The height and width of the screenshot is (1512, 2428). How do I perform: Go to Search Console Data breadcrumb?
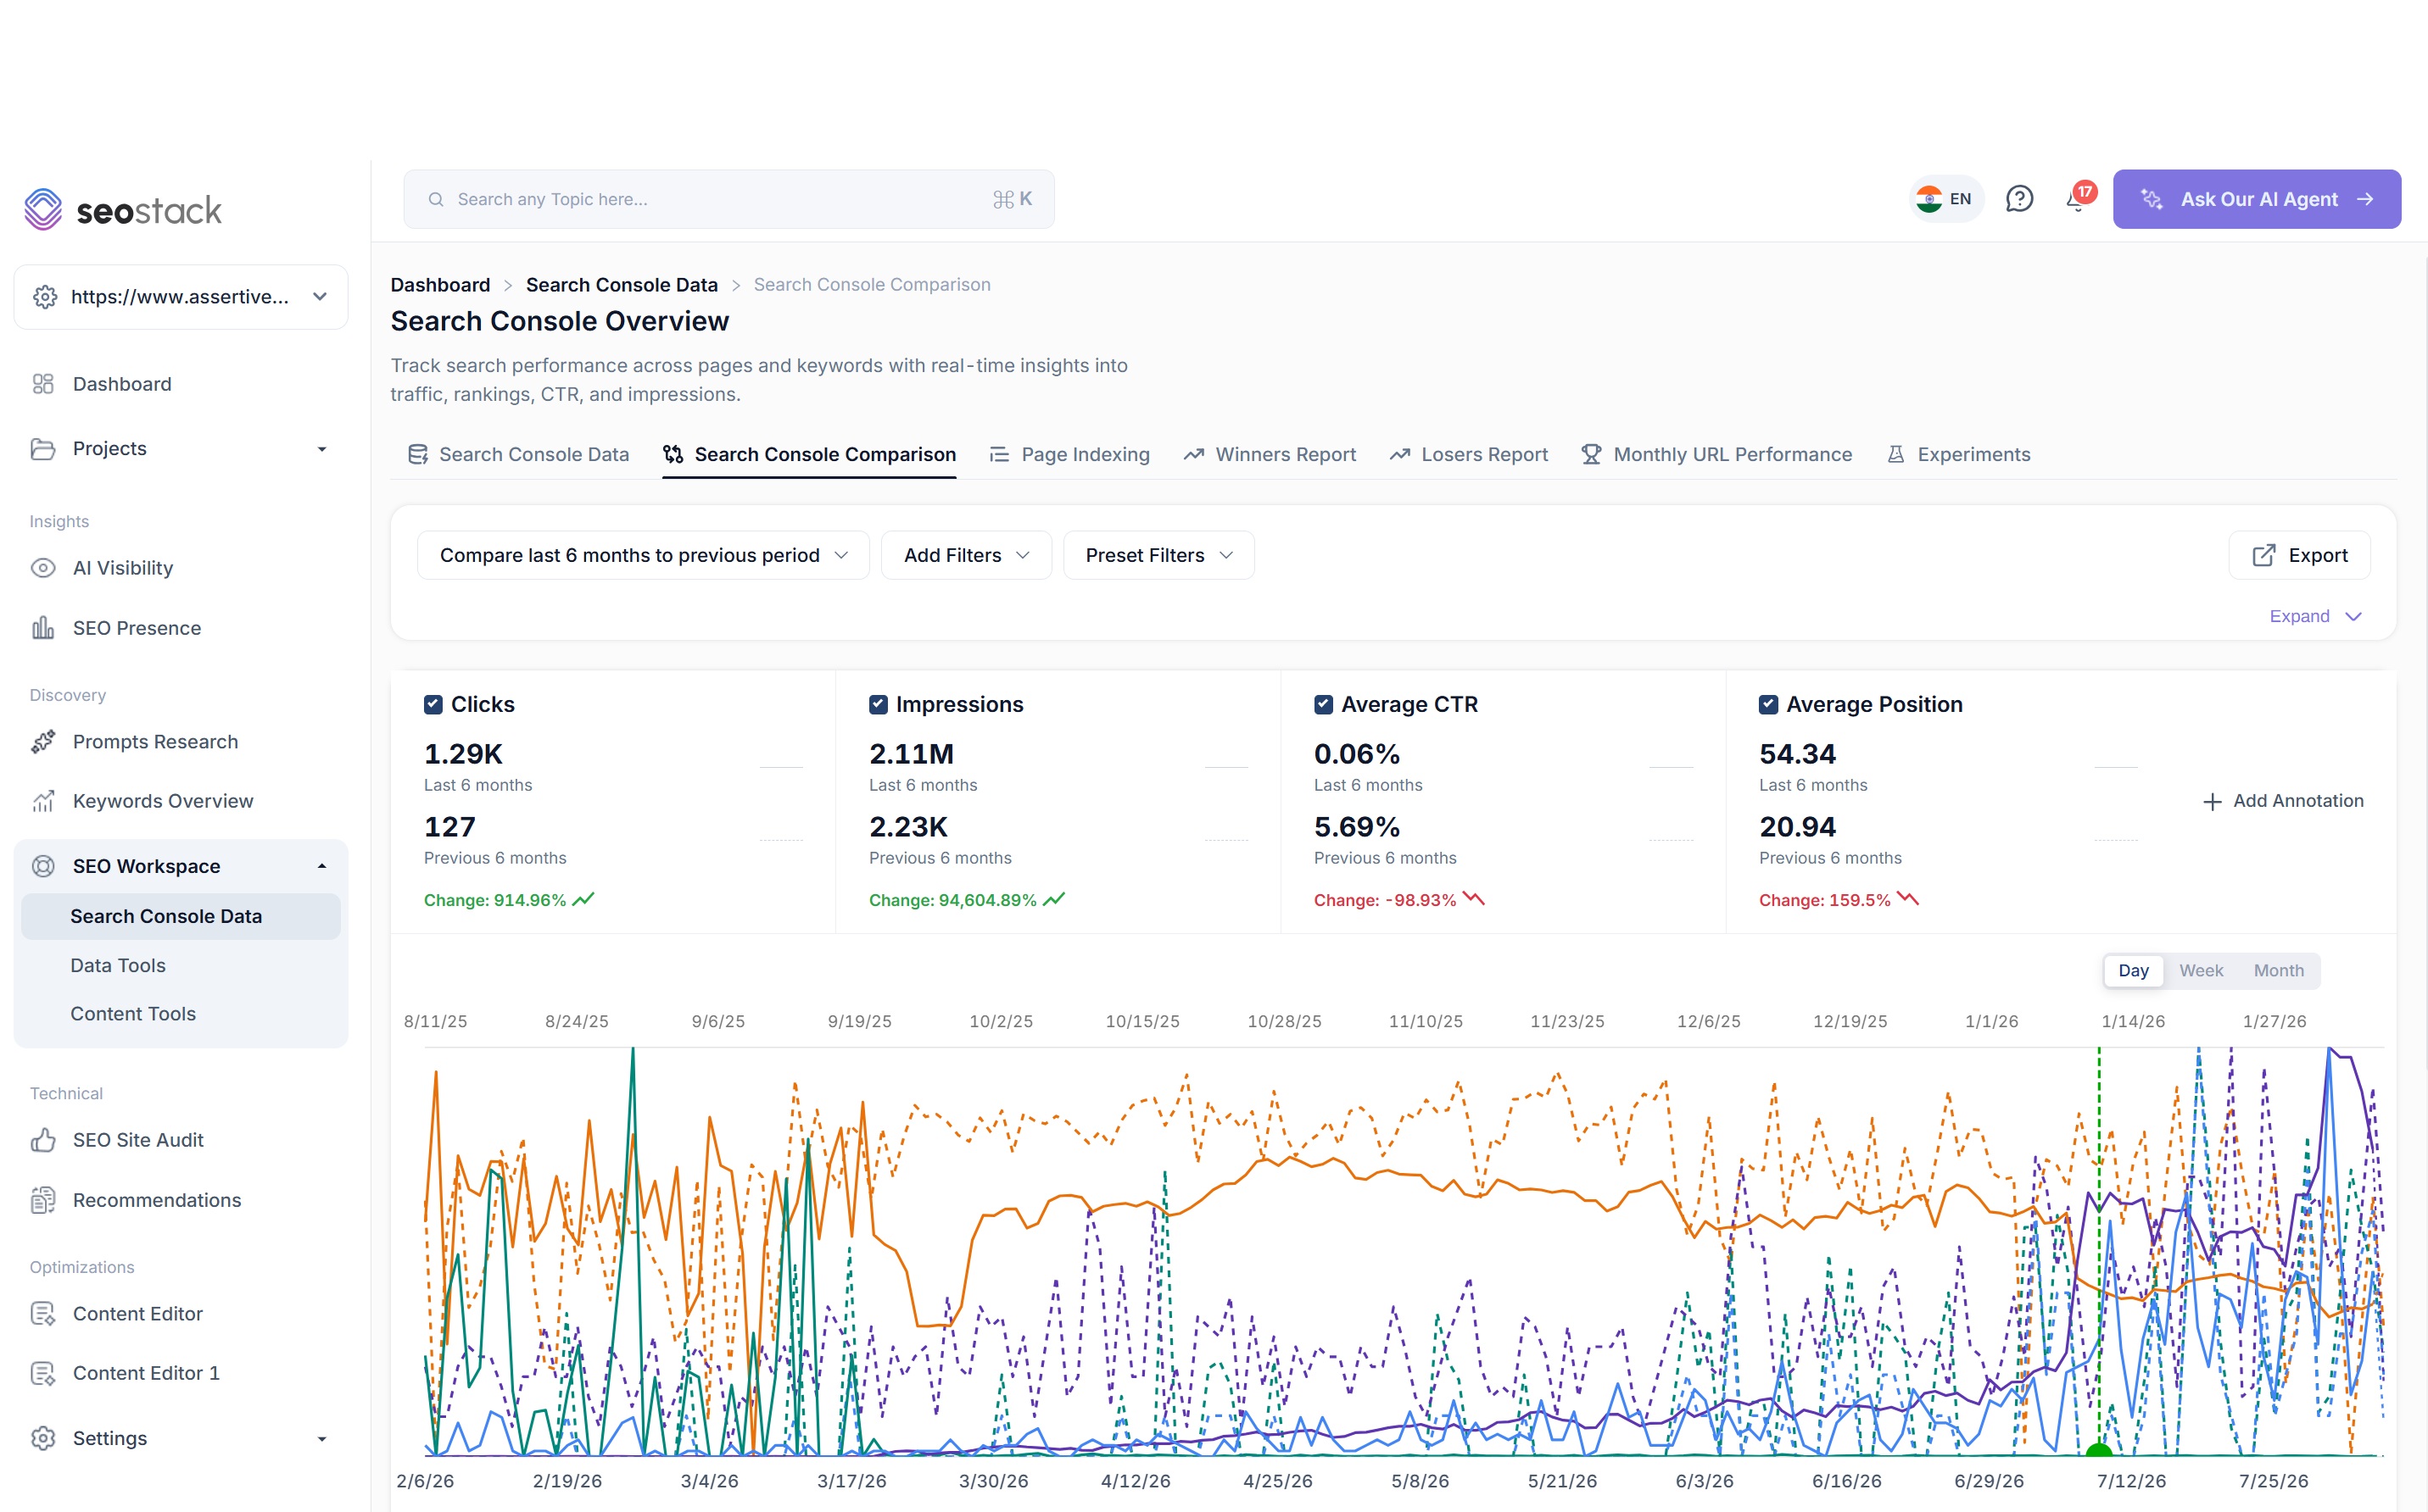[622, 285]
